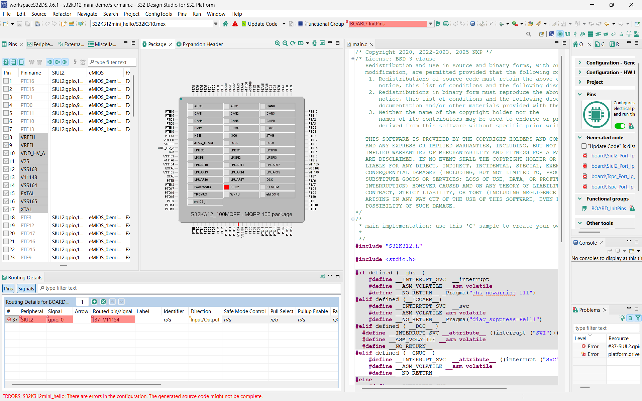Open the DCD tool via its S32 icon
The width and height of the screenshot is (642, 401).
tap(552, 34)
